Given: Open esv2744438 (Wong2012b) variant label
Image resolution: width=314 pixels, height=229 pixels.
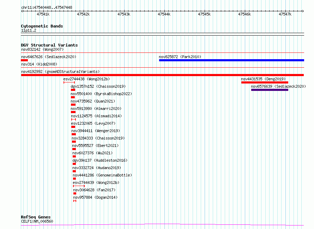Looking at the screenshot, I should pyautogui.click(x=86, y=79).
